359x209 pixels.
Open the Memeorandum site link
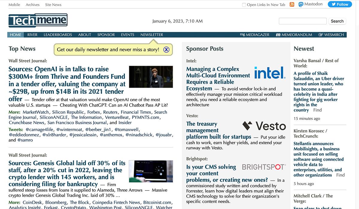click(x=294, y=35)
